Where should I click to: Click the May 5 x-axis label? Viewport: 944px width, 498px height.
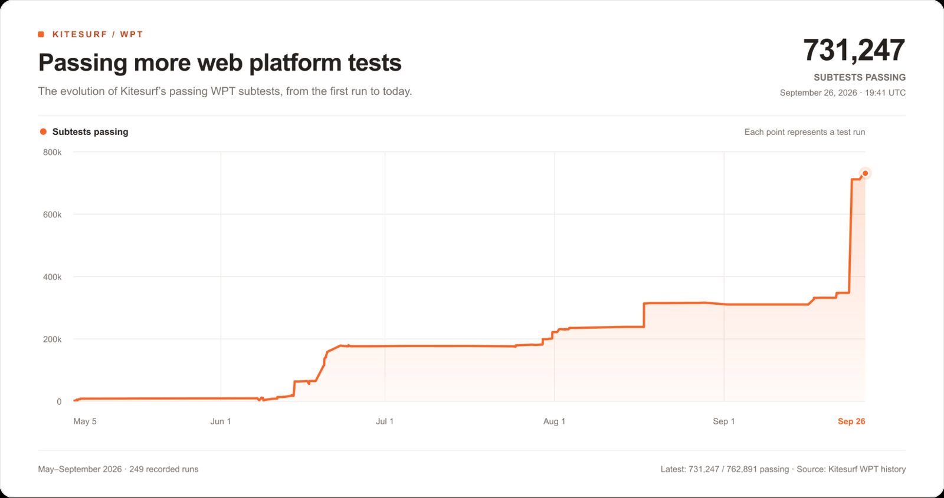coord(85,421)
